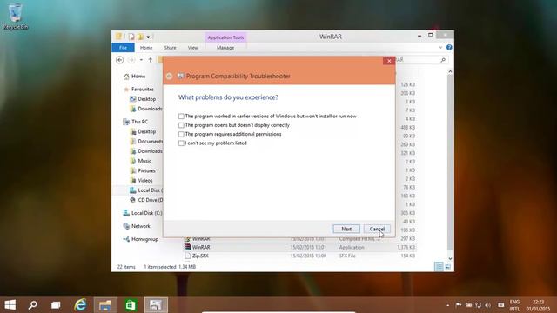This screenshot has width=557, height=313.
Task: Select the Manage ribbon tab
Action: (225, 48)
